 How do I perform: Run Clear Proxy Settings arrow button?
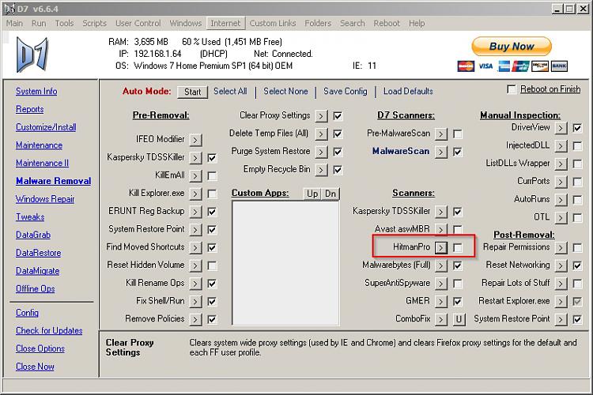pos(322,115)
